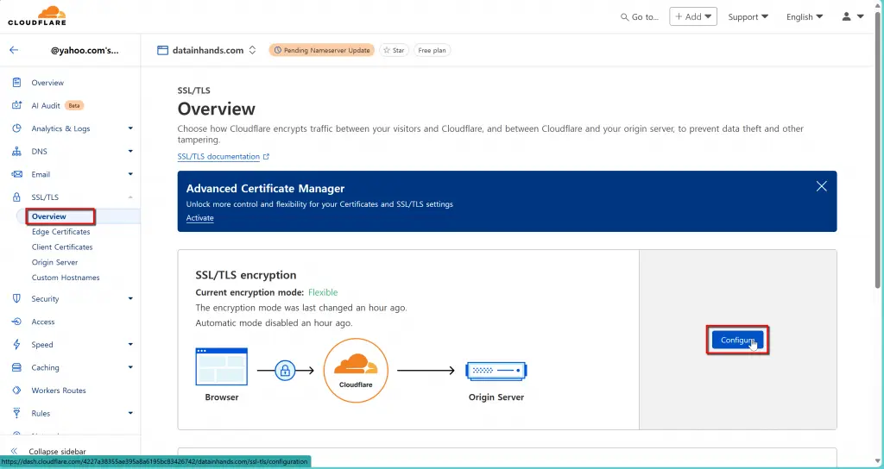Expand the Caching section arrow
This screenshot has width=884, height=469.
(x=130, y=367)
